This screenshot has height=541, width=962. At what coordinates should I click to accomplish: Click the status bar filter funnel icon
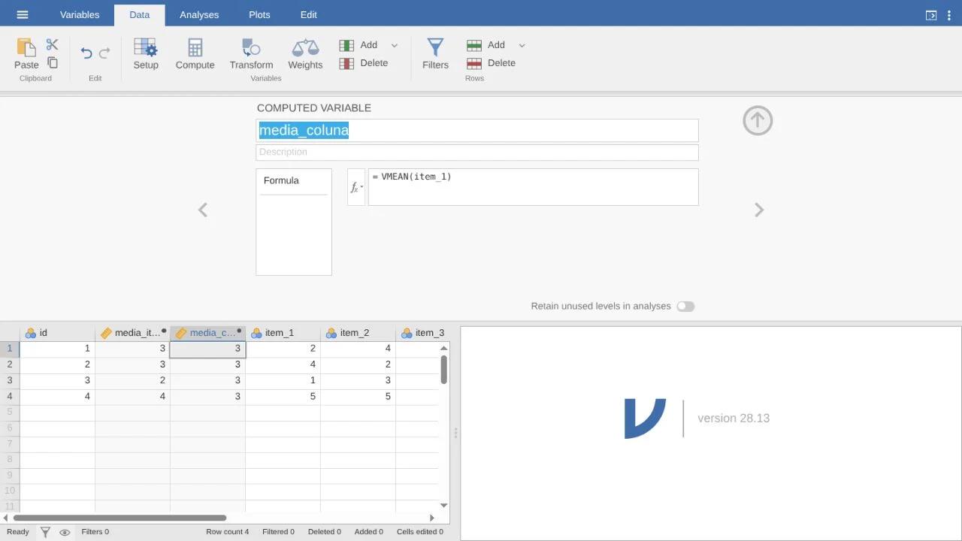click(x=45, y=532)
